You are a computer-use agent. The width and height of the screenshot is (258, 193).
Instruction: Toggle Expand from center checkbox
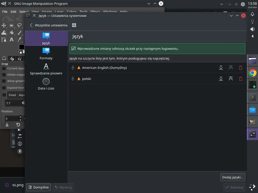coord(4,88)
